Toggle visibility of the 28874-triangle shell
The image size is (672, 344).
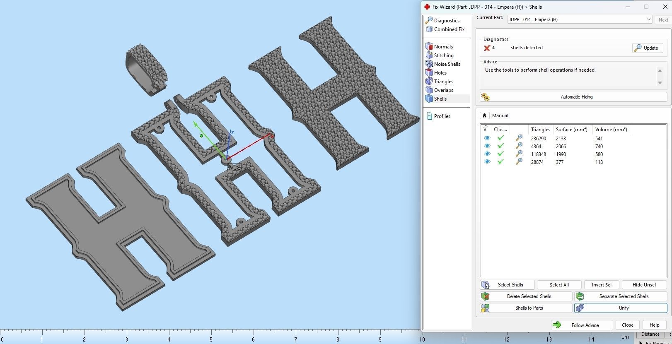(x=487, y=162)
